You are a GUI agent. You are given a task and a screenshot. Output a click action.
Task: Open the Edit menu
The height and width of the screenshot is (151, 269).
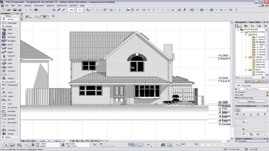(x=13, y=5)
